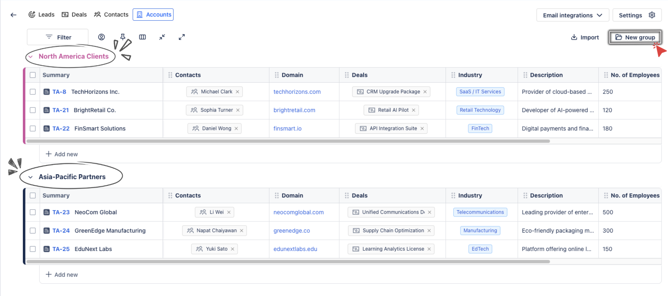
Task: Click the pin columns icon
Action: (x=123, y=37)
